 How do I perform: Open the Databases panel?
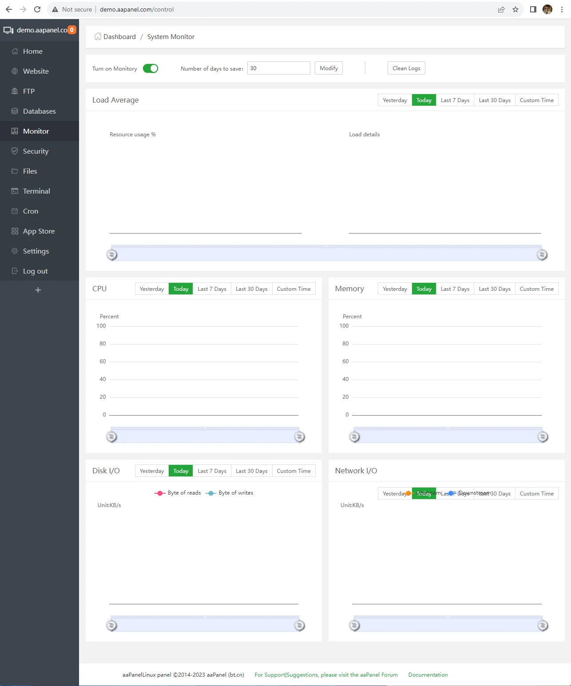[39, 111]
